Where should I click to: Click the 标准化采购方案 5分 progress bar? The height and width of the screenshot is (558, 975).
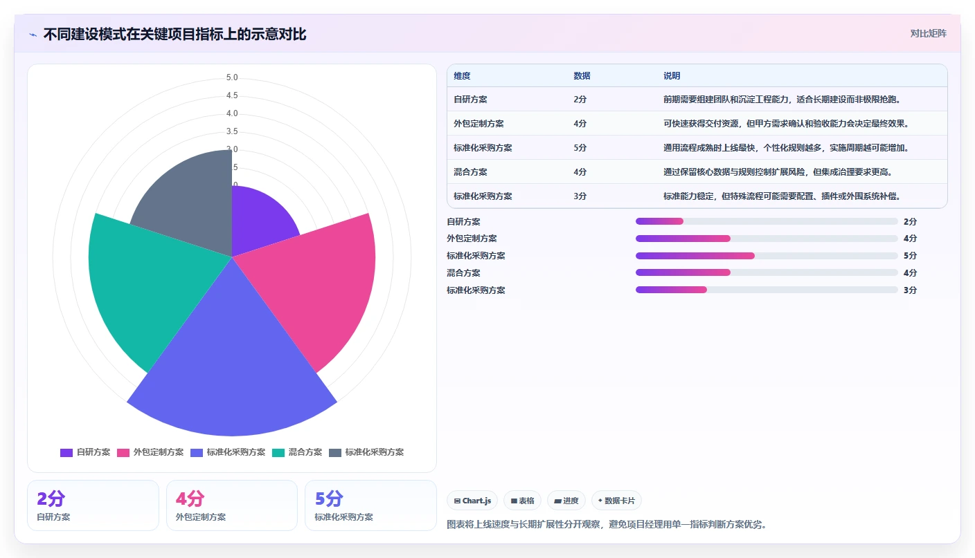(767, 256)
